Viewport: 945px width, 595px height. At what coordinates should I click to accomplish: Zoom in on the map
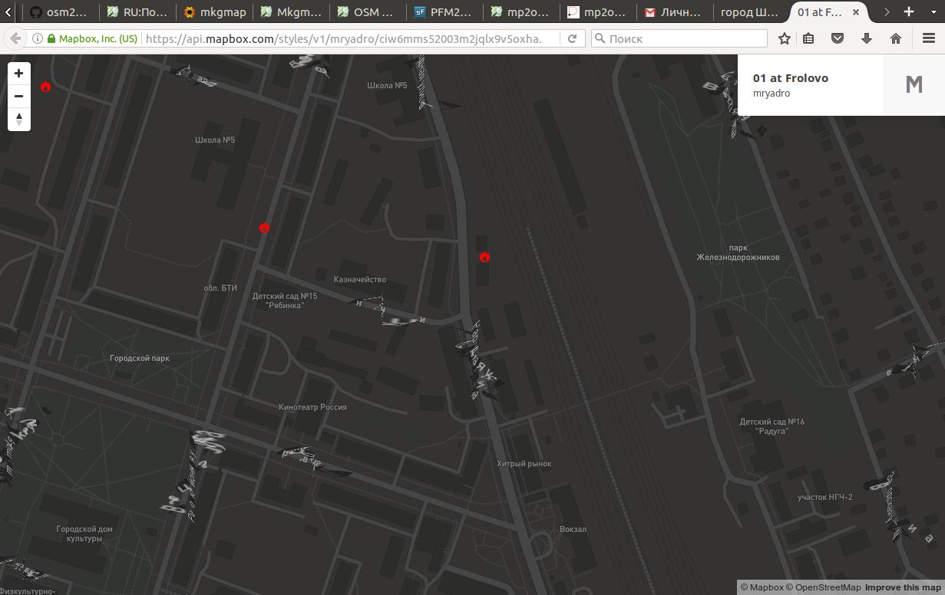pyautogui.click(x=19, y=74)
